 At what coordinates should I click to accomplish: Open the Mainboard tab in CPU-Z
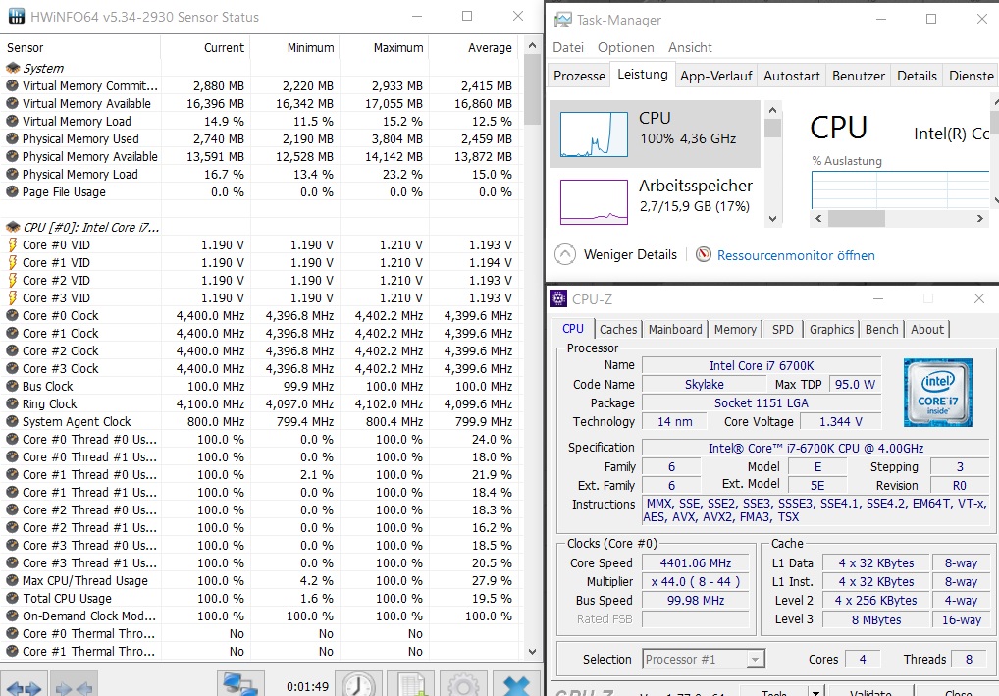pyautogui.click(x=675, y=329)
